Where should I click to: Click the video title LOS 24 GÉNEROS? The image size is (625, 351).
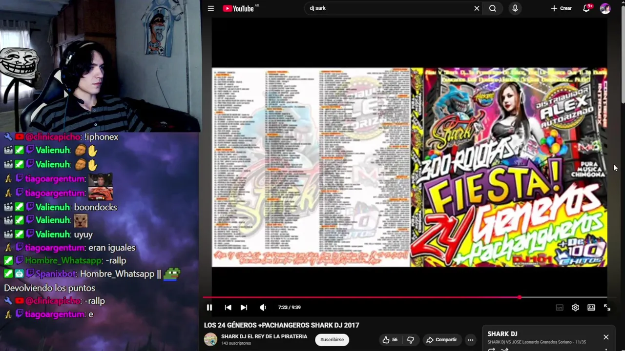(x=281, y=325)
